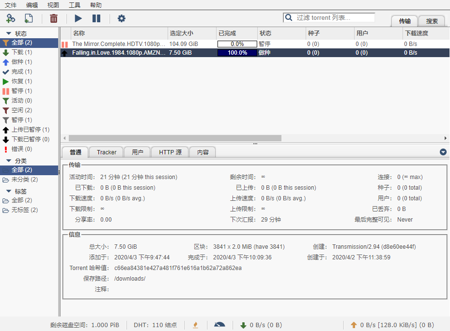
Task: Select status filter 全部 (2)
Action: pyautogui.click(x=29, y=43)
